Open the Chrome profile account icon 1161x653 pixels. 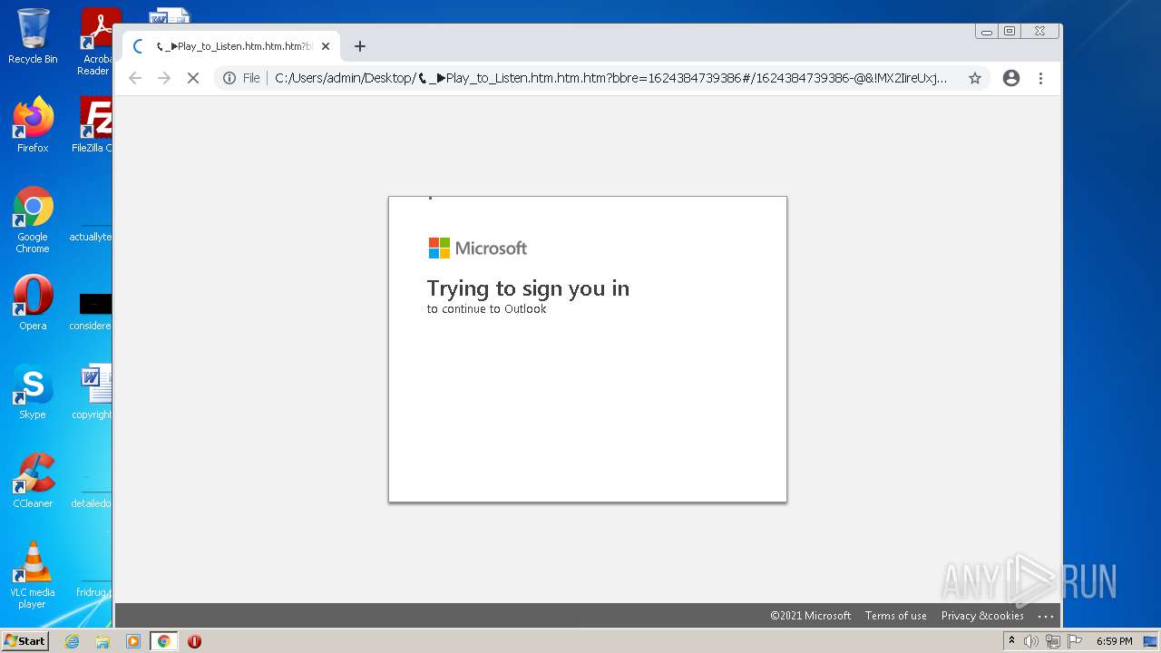coord(1011,79)
